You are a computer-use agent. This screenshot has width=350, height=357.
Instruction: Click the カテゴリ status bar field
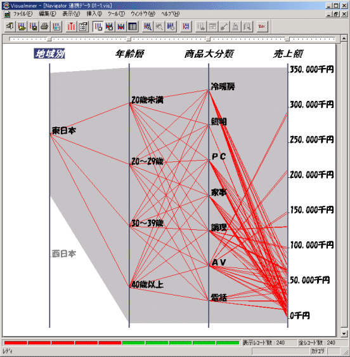tap(318, 351)
